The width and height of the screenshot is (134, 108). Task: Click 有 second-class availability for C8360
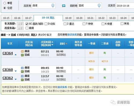coord(105,69)
